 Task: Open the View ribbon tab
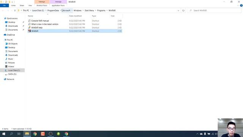30,5
